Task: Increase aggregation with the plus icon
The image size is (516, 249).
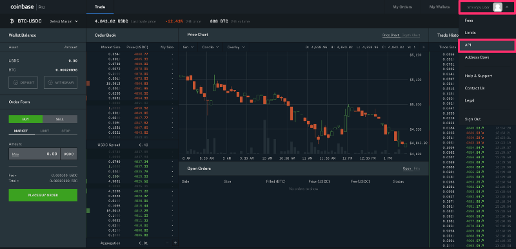Action: click(x=175, y=243)
